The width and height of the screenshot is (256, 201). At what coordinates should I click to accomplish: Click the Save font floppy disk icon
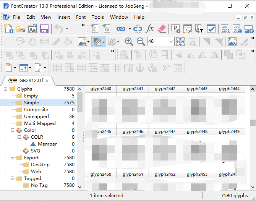(44, 29)
